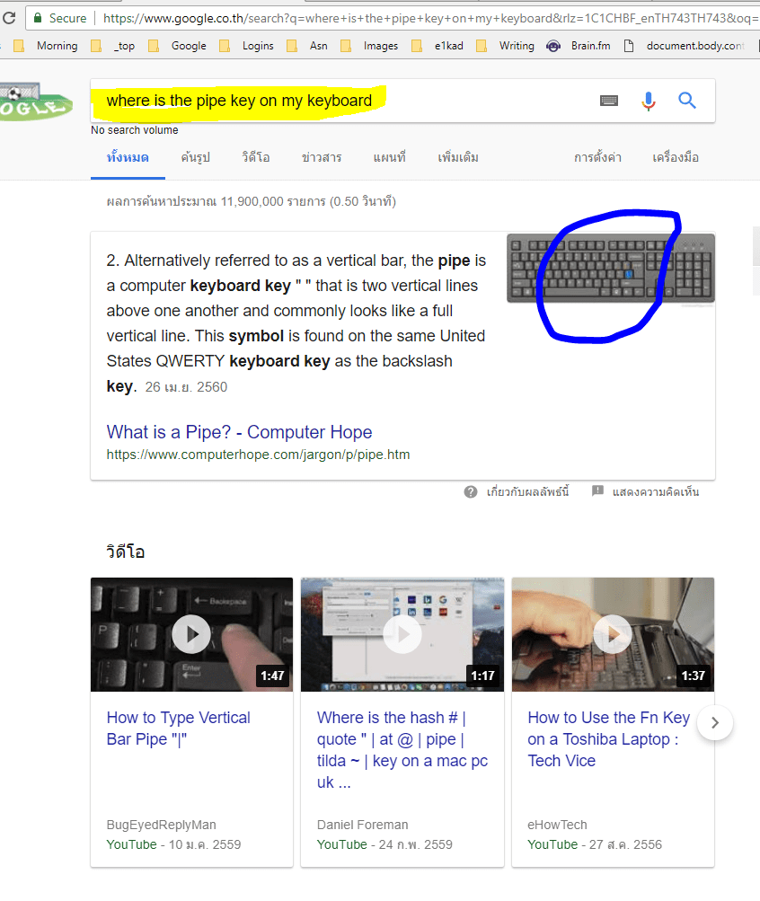Open เครื่องมือ (Tools) options
This screenshot has width=760, height=901.
pos(676,157)
